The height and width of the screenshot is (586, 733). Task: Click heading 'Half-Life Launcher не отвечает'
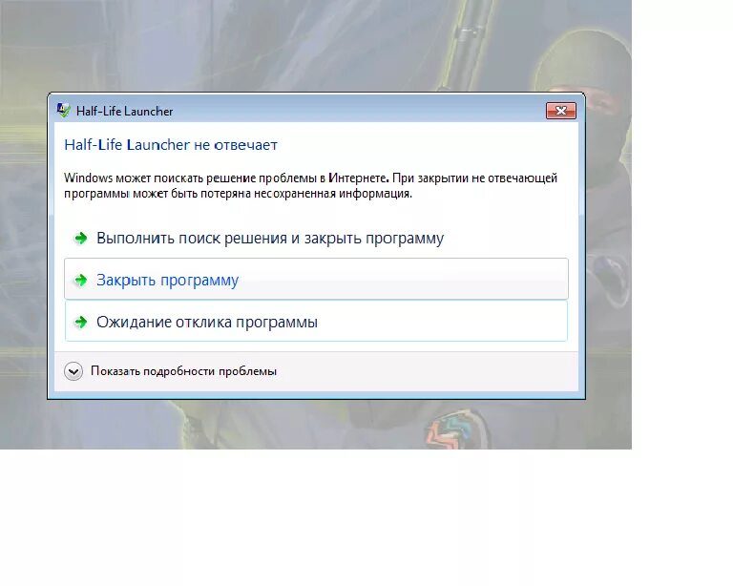[x=171, y=145]
